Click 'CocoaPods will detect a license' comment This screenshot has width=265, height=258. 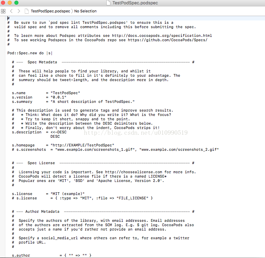pyautogui.click(x=89, y=176)
